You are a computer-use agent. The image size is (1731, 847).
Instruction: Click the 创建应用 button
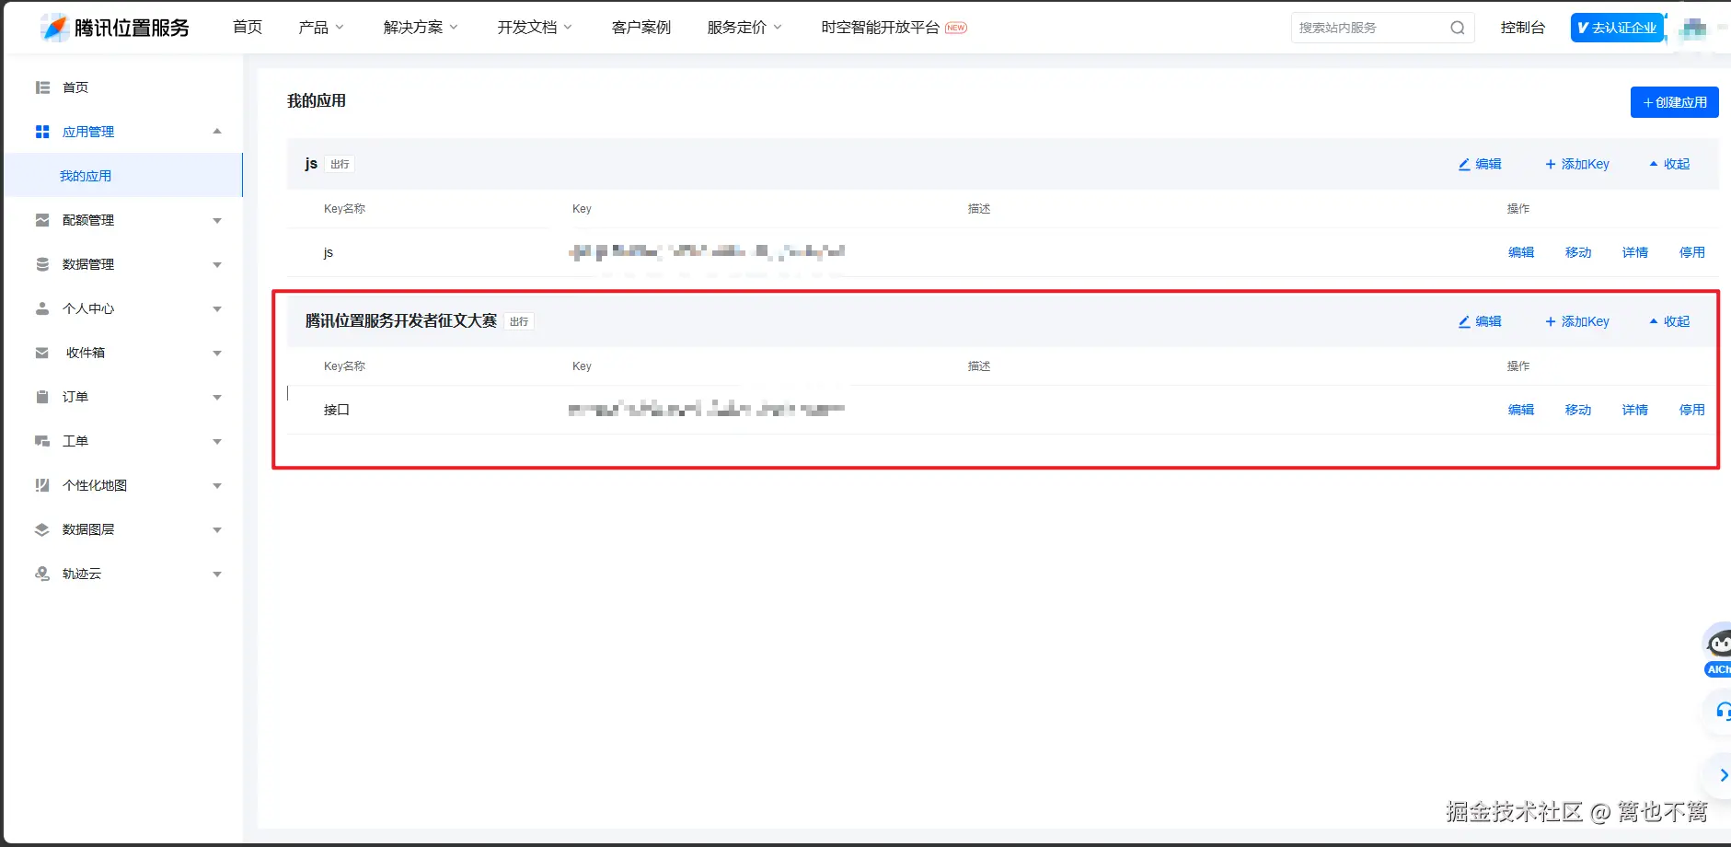click(x=1674, y=102)
